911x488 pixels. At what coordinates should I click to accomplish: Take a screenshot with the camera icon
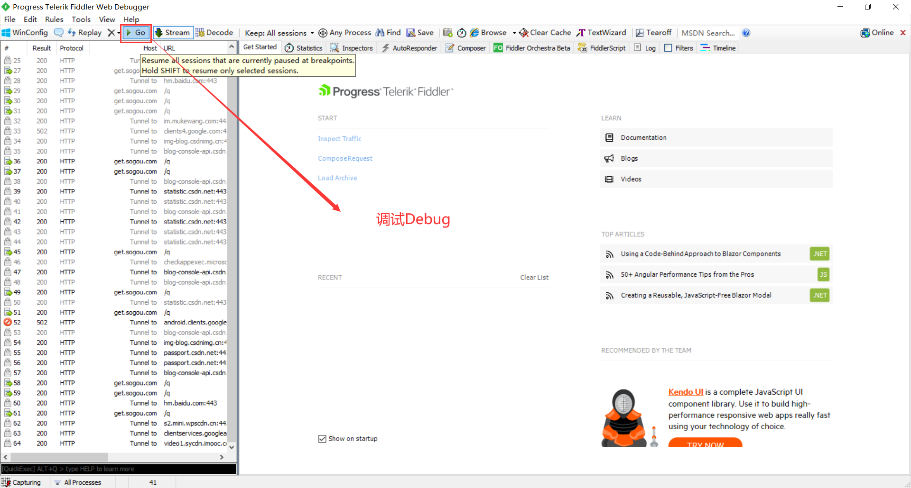(447, 33)
